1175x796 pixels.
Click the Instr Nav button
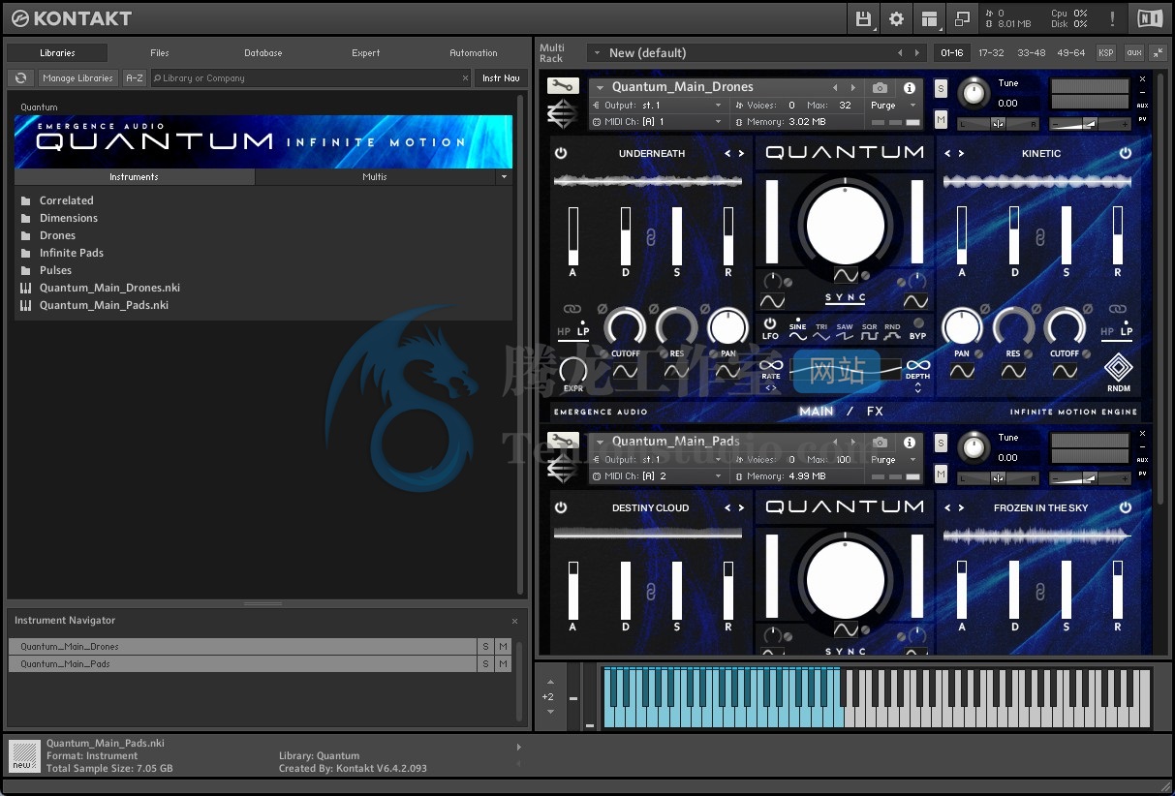click(501, 77)
